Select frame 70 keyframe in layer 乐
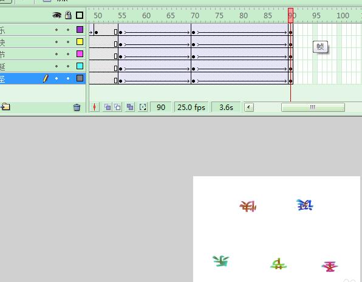 tap(194, 32)
